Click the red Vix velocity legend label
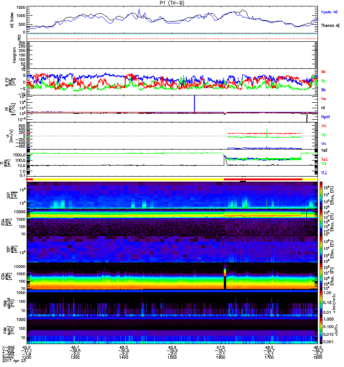The image size is (344, 367). pos(324,126)
